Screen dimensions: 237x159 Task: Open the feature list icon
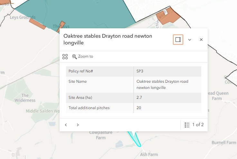pyautogui.click(x=187, y=125)
